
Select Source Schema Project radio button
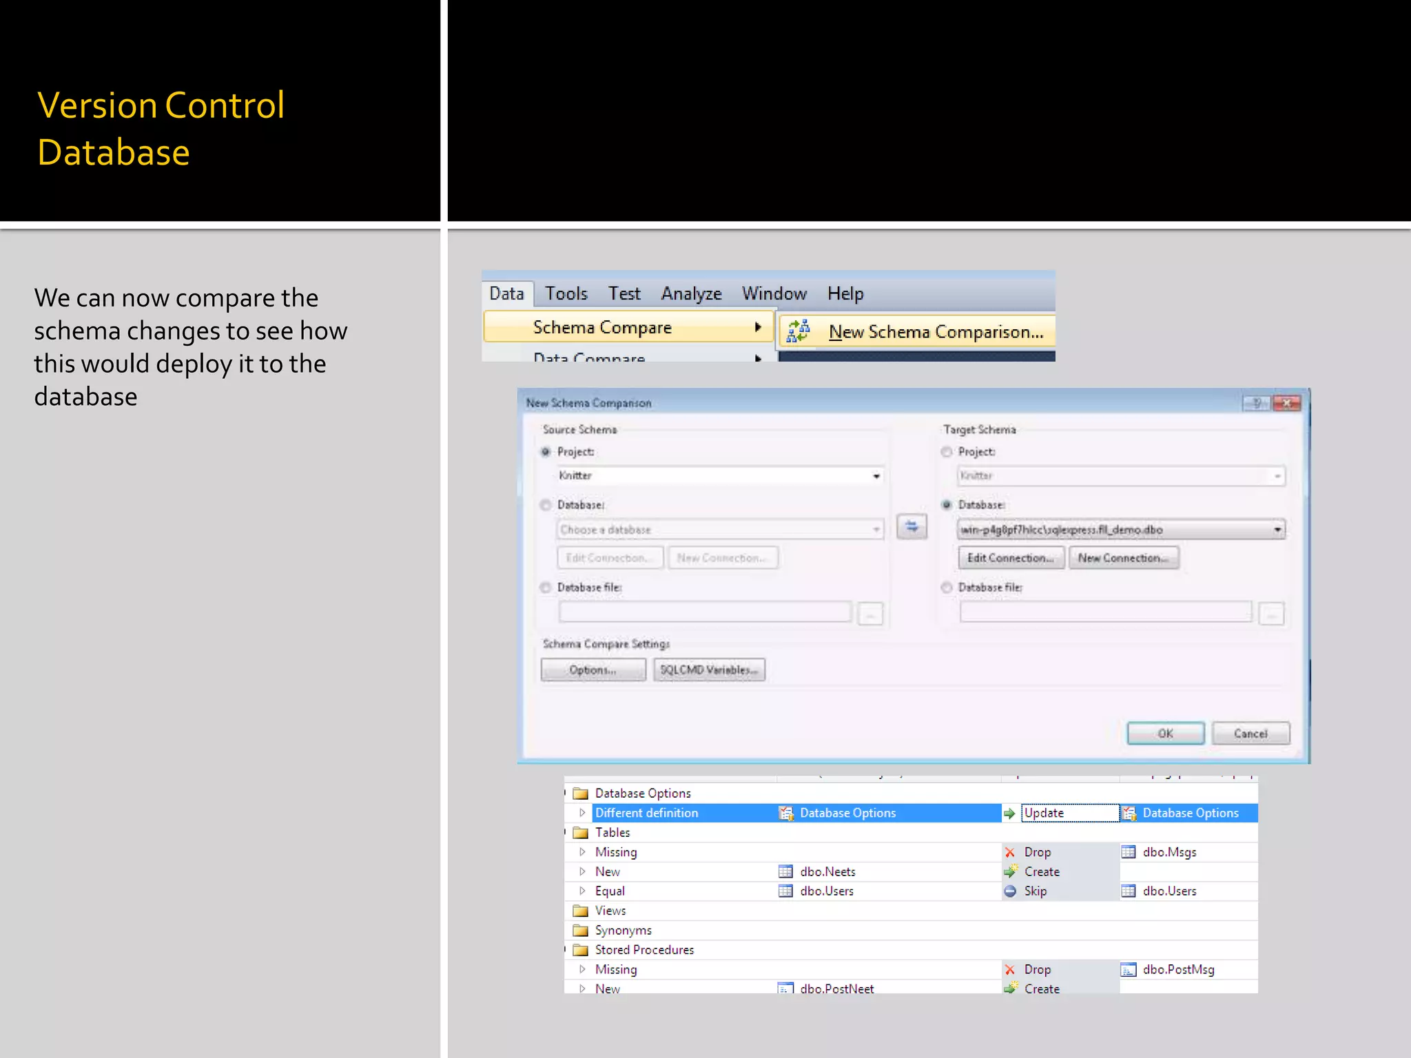point(546,452)
